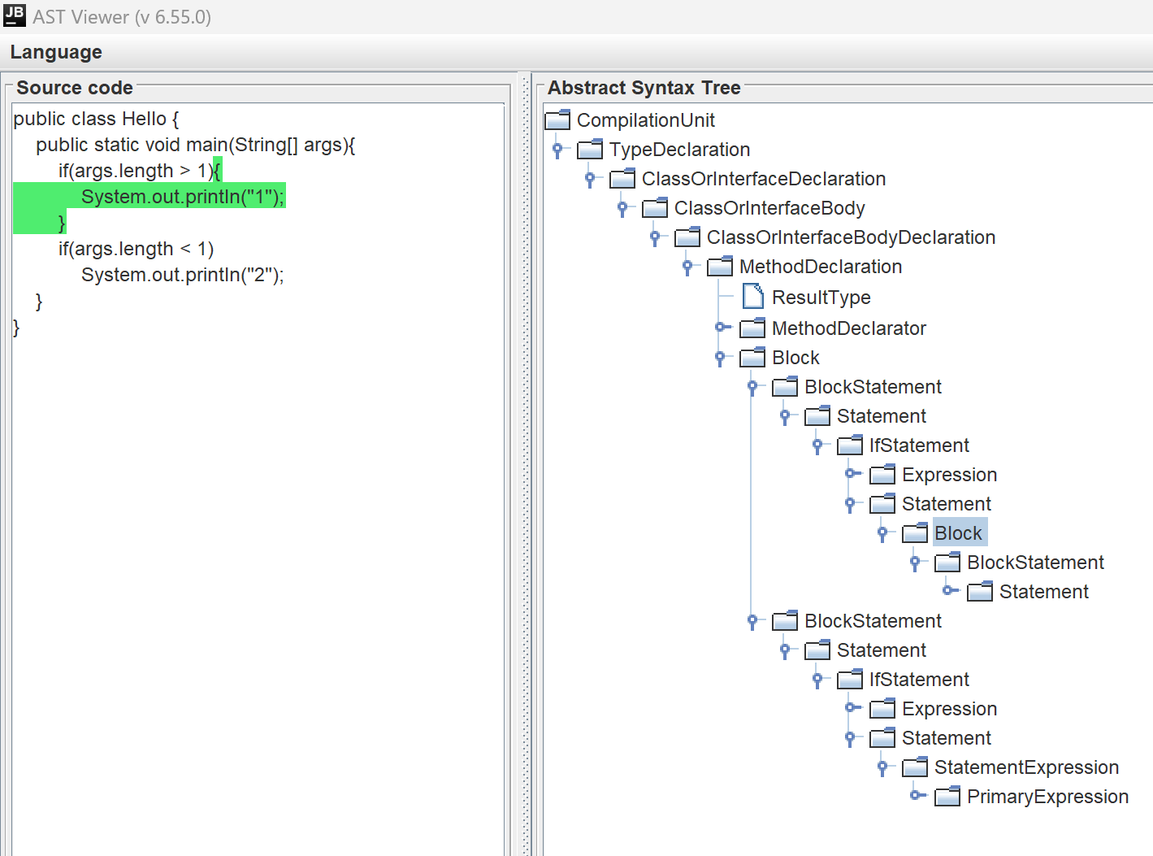The image size is (1153, 856).
Task: Click the CompilationUnit folder icon
Action: 557,120
